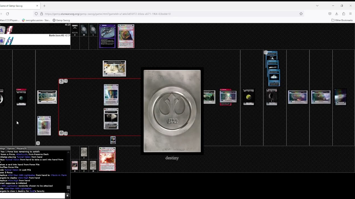Screen dimensions: 355x199
Task: Open the Options tab in chat panel
Action: pos(11,149)
